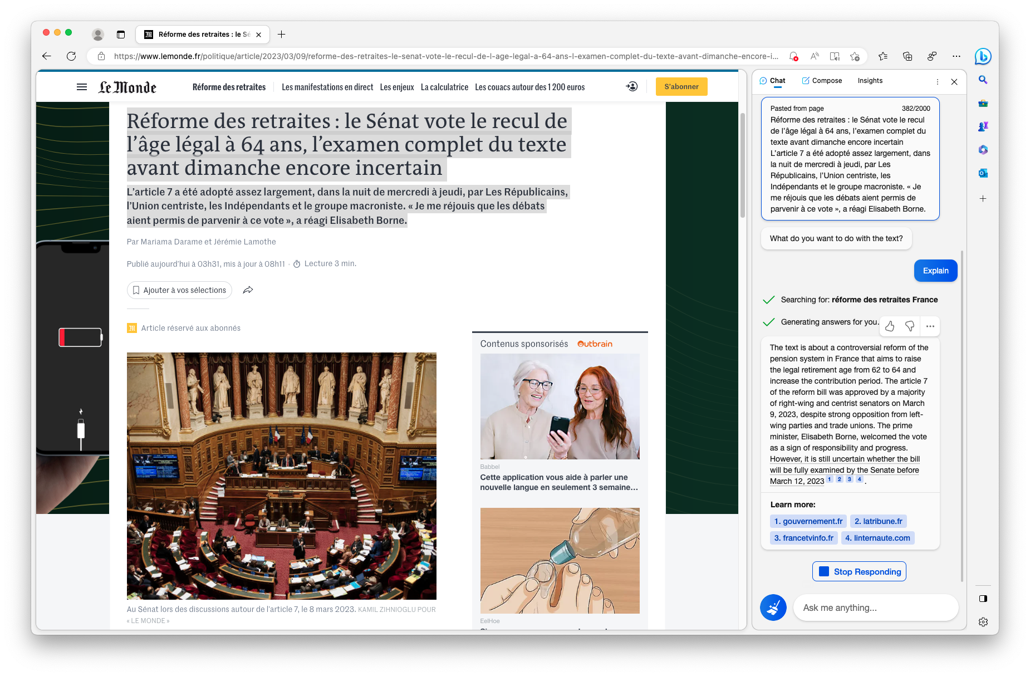Image resolution: width=1030 pixels, height=676 pixels.
Task: Switch to the Insights tab
Action: (x=870, y=81)
